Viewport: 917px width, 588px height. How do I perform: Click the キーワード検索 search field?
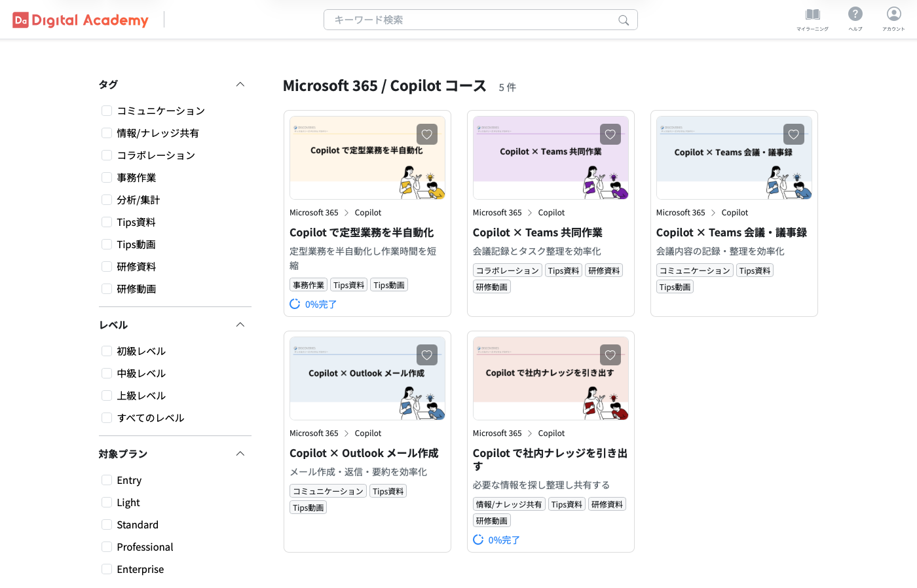[480, 20]
